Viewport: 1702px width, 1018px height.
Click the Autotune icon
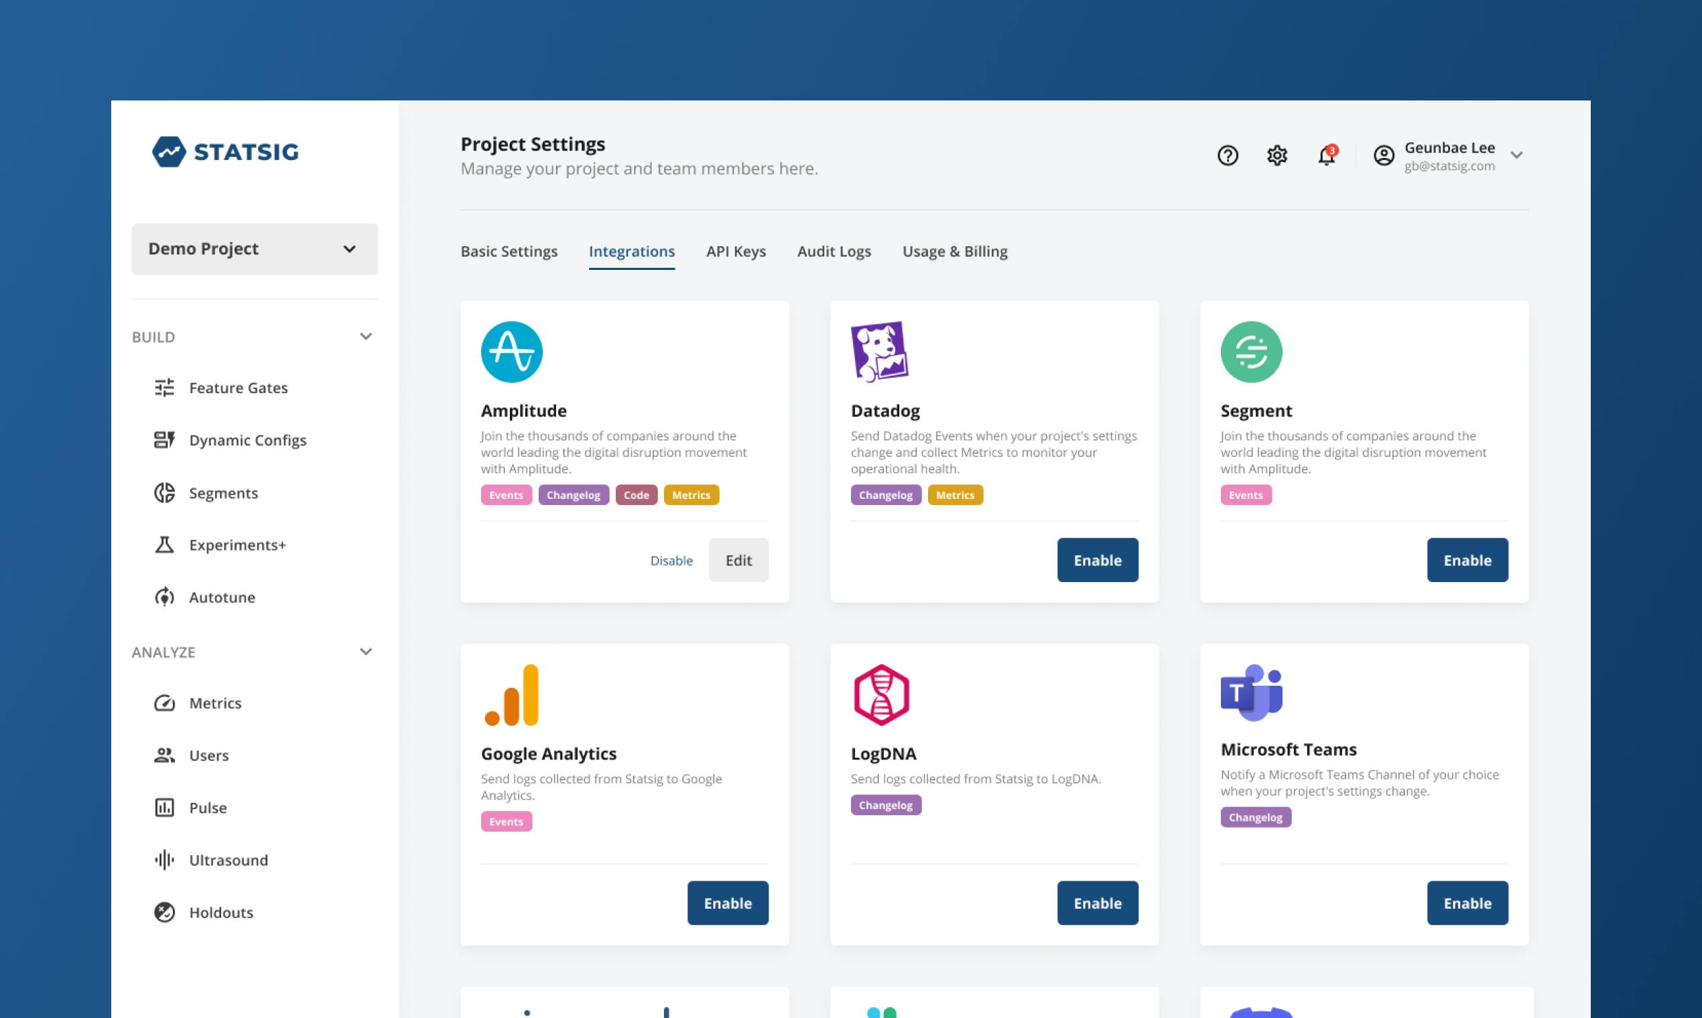(x=164, y=597)
